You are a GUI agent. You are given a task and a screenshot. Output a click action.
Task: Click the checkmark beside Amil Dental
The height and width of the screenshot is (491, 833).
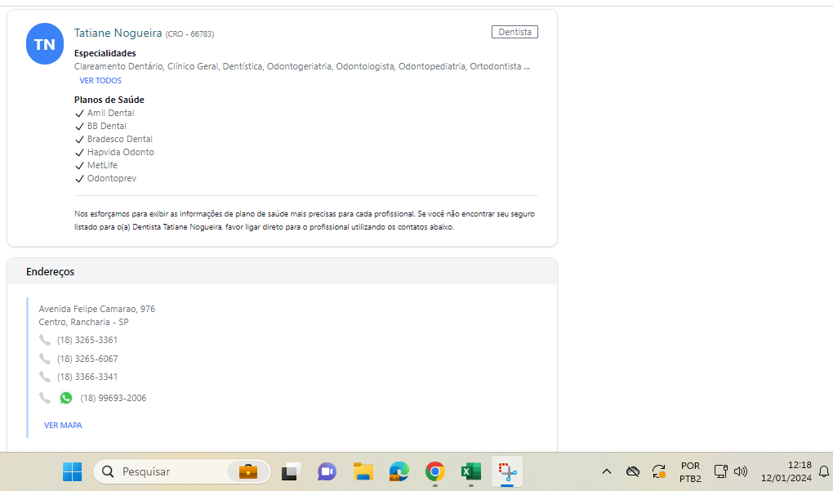tap(79, 114)
